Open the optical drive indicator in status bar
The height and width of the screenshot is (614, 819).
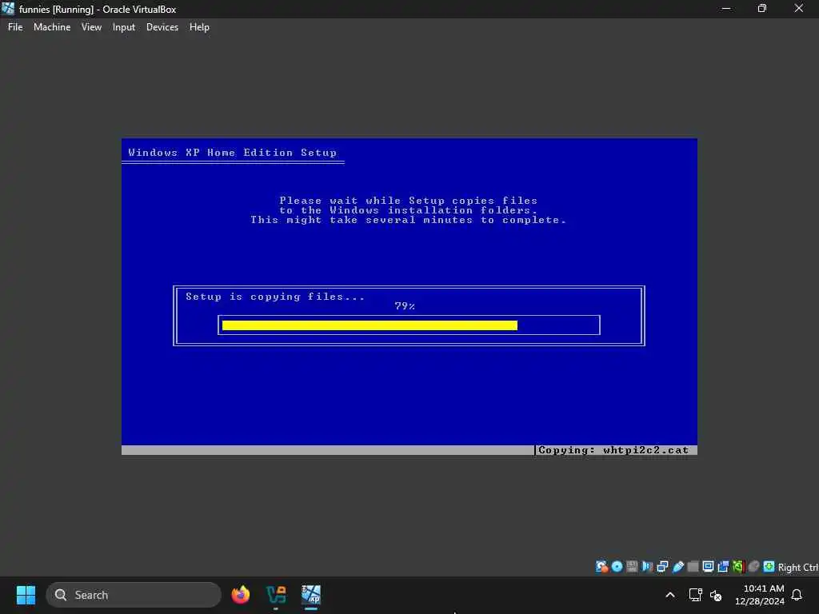617,567
